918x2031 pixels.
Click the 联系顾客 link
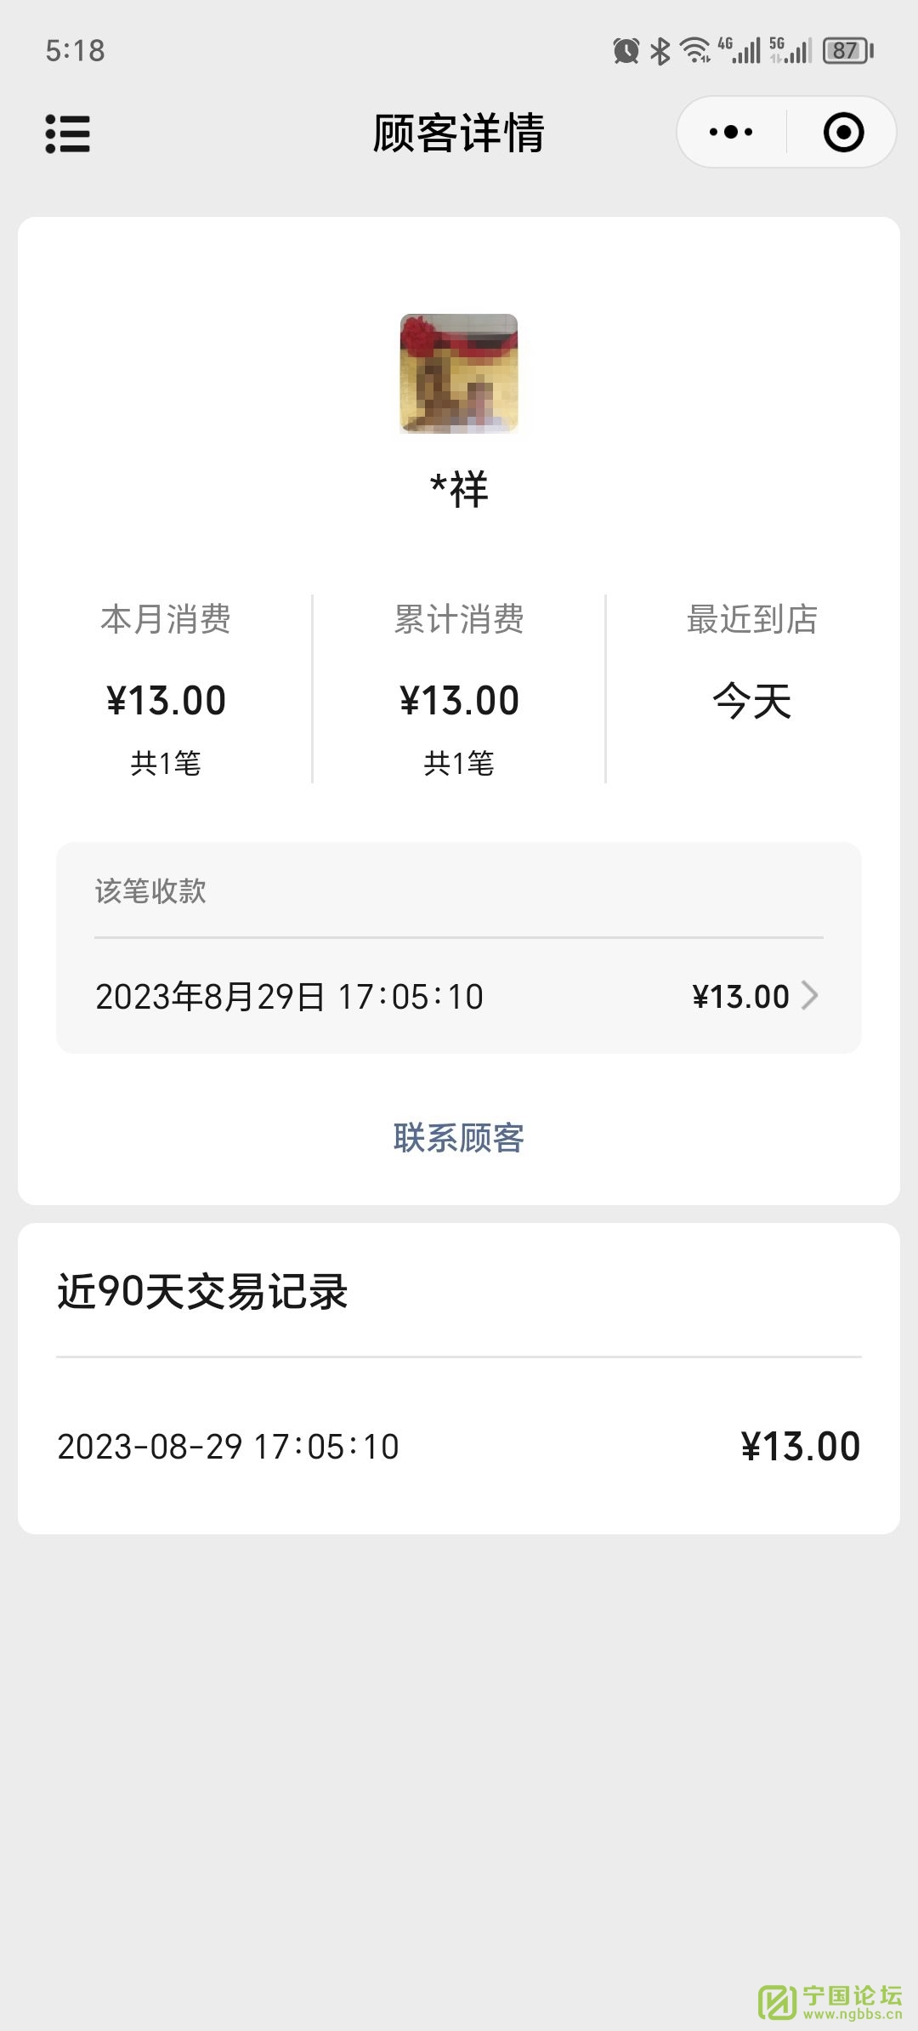click(x=459, y=1138)
